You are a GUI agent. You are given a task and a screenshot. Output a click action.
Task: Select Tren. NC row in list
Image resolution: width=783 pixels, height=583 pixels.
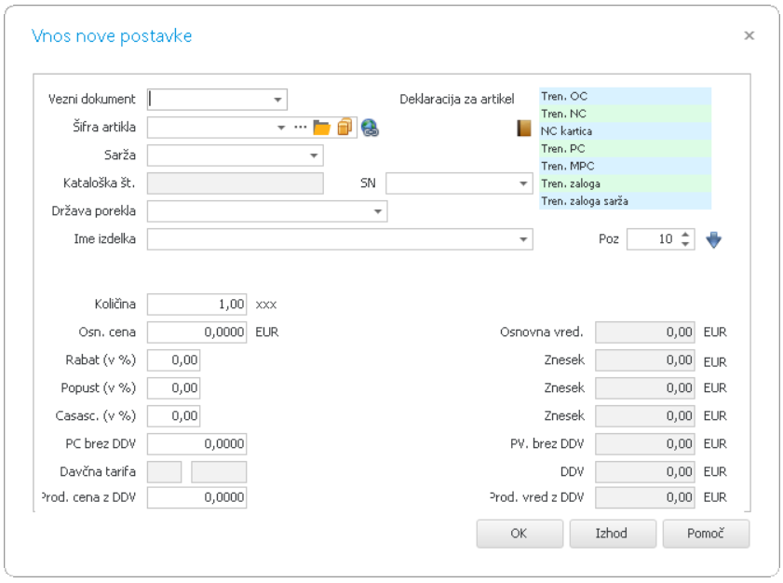click(x=626, y=114)
